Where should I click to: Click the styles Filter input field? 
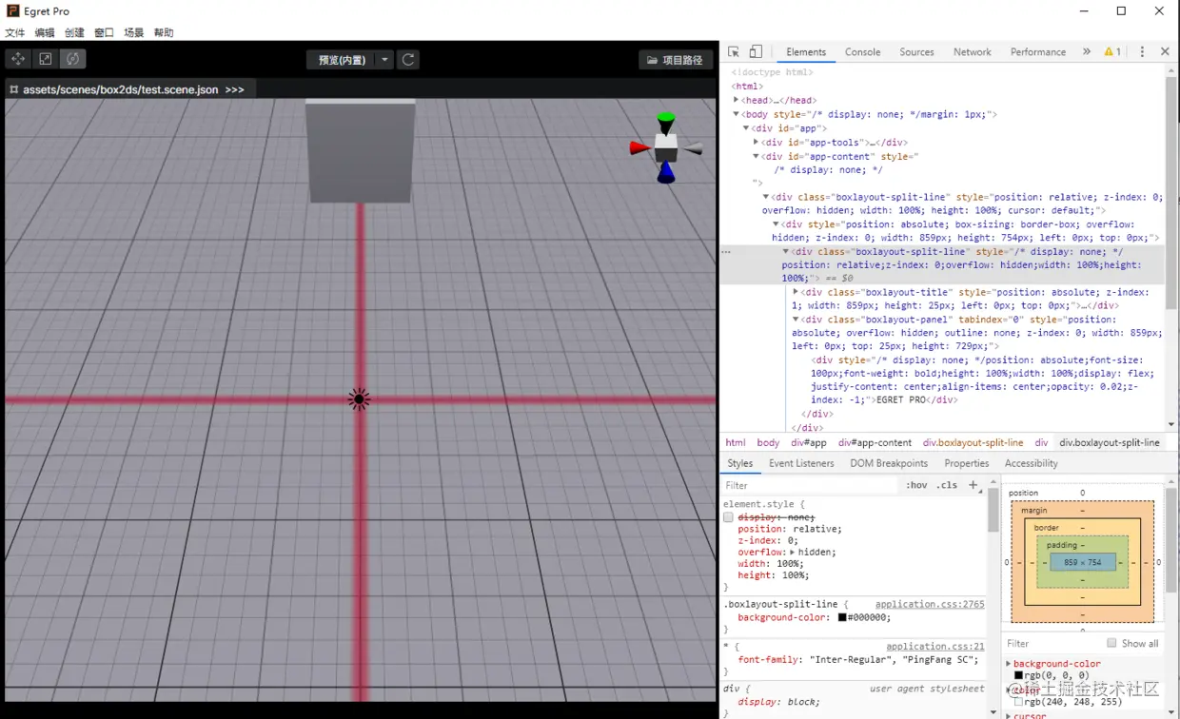(x=809, y=485)
